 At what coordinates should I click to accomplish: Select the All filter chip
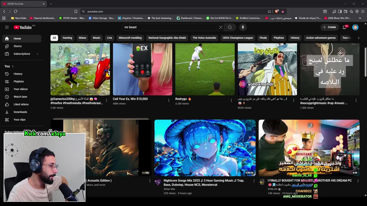(x=54, y=38)
